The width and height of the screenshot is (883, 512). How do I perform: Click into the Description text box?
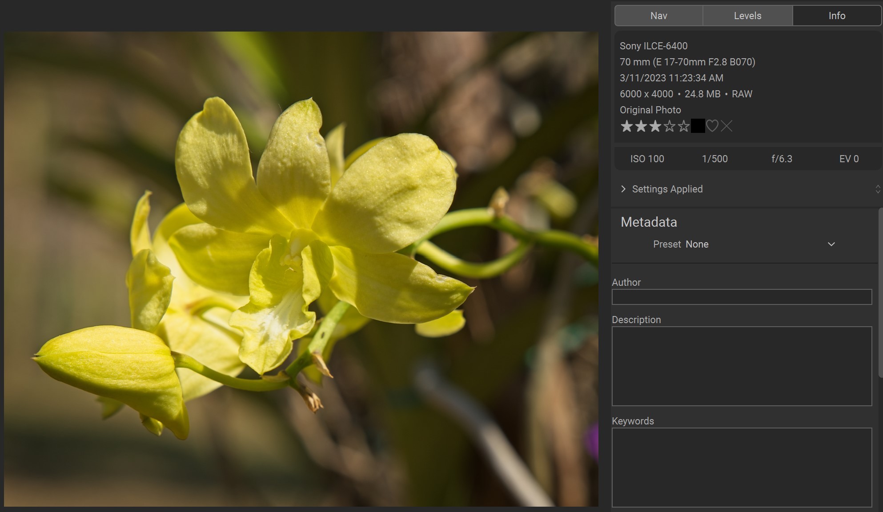(742, 366)
